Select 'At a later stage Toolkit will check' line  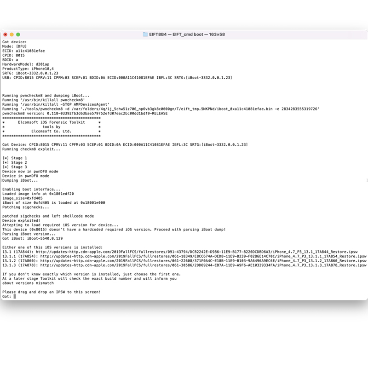[x=89, y=279]
